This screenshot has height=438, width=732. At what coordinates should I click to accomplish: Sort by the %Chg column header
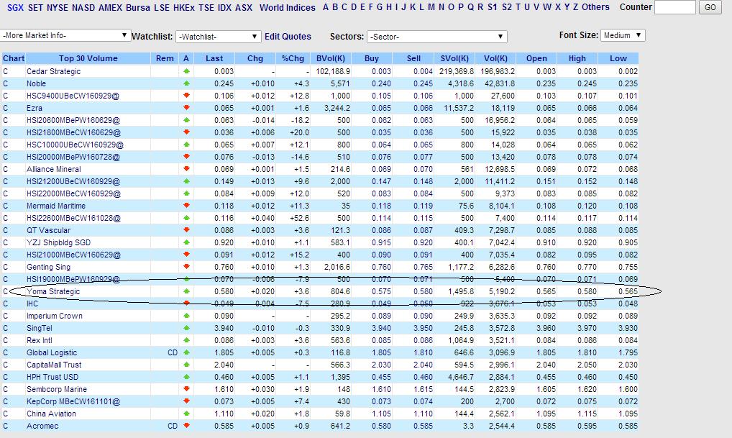(x=293, y=58)
